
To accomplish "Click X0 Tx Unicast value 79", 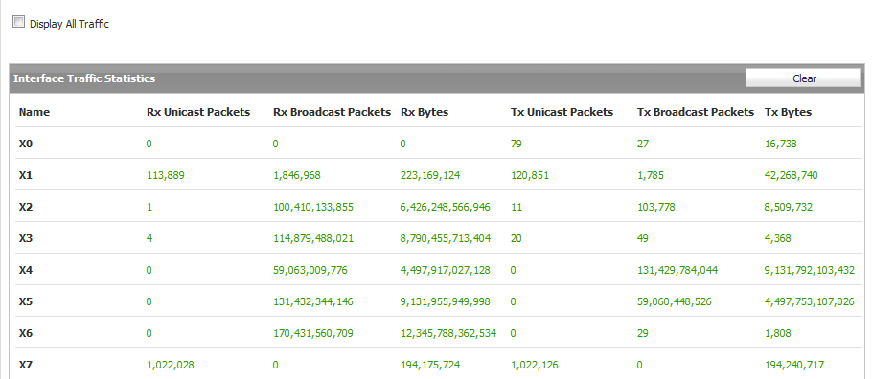I will click(516, 144).
